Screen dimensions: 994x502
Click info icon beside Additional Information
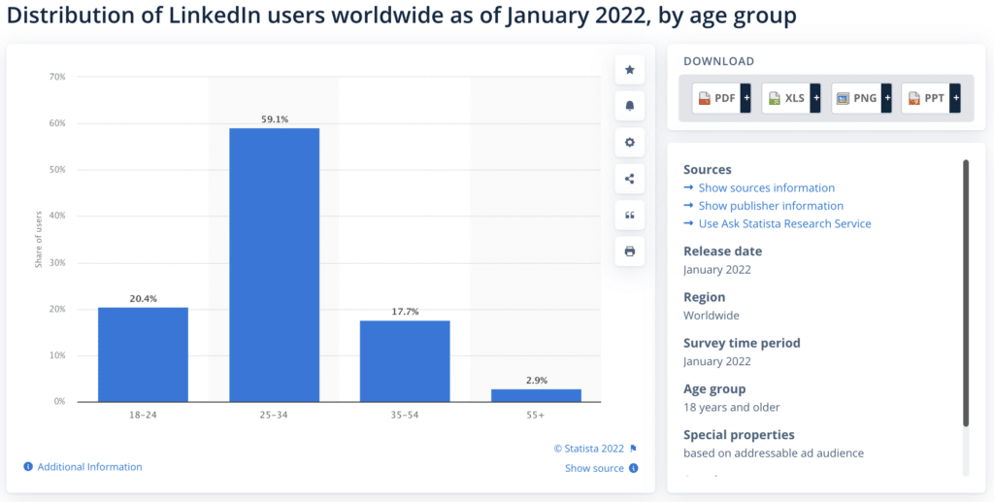[28, 466]
